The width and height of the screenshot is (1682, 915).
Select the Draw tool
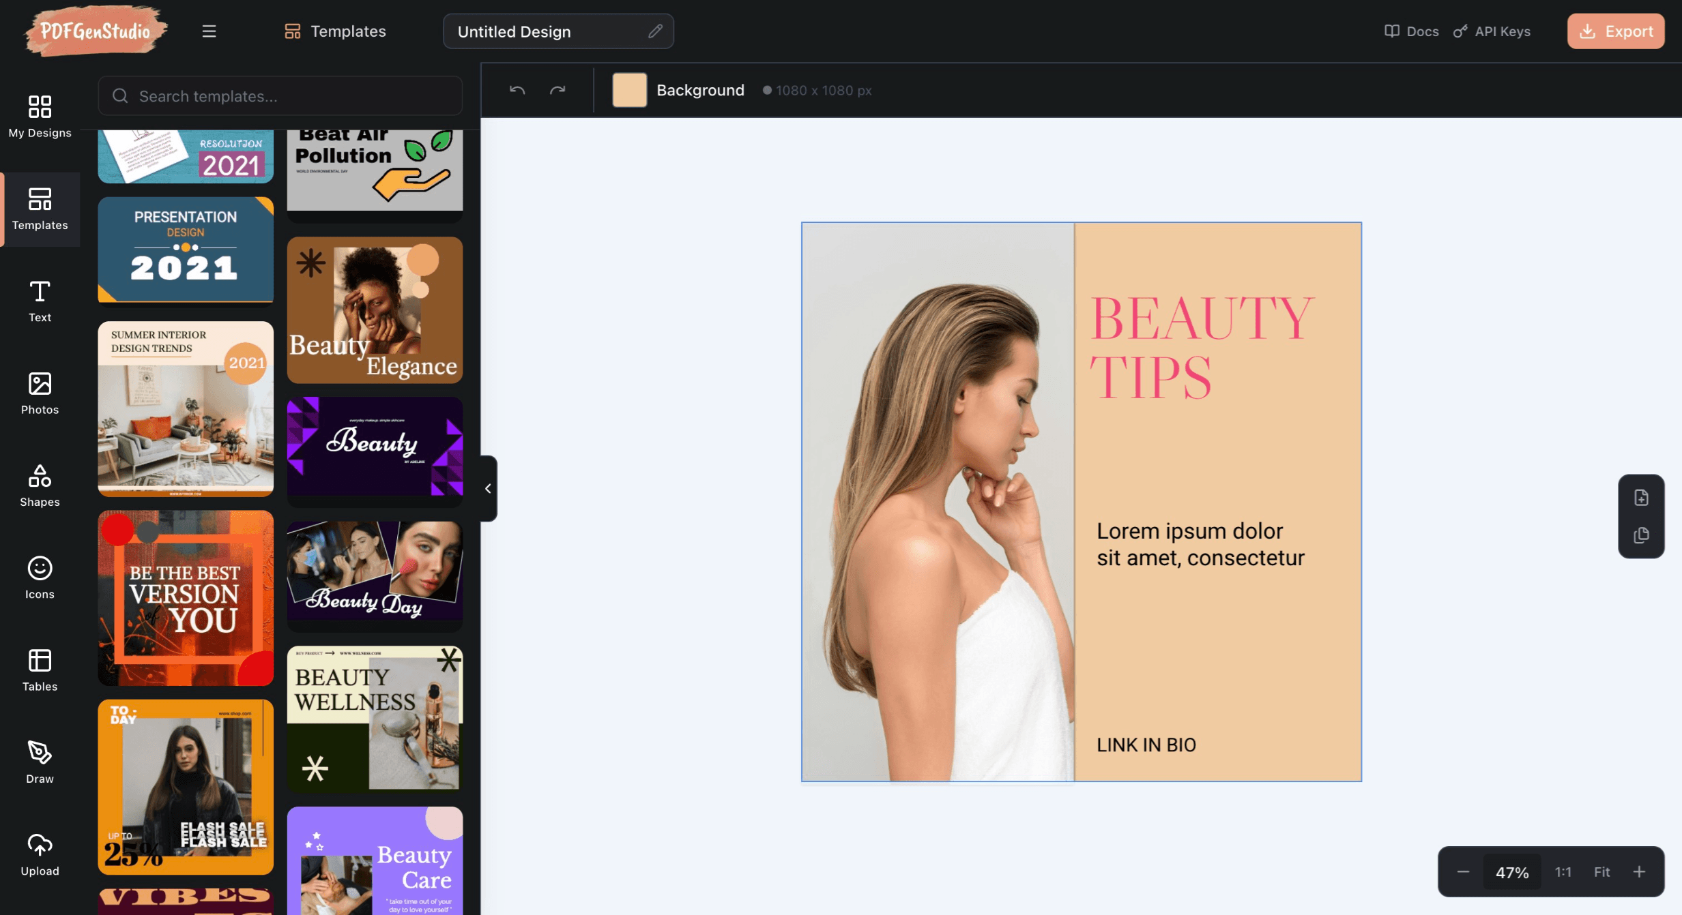pos(39,762)
